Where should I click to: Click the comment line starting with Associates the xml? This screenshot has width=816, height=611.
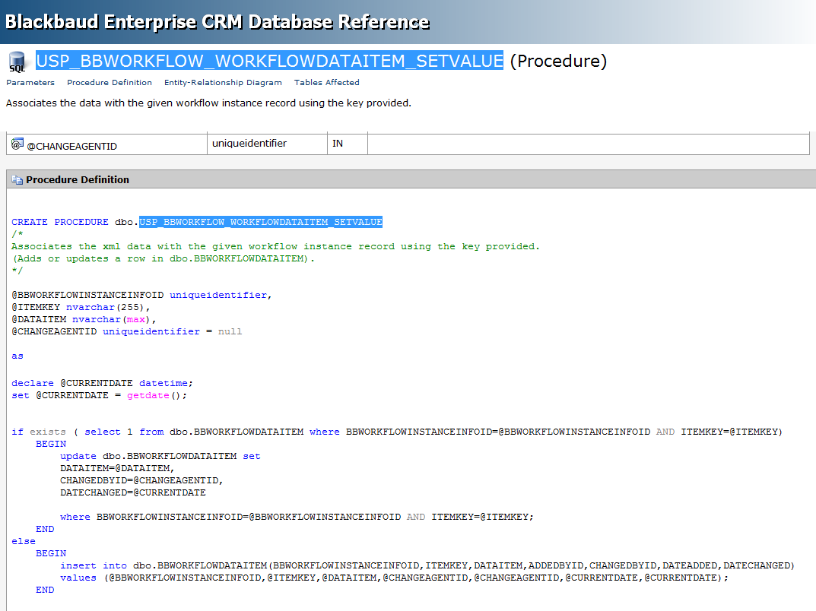(276, 246)
